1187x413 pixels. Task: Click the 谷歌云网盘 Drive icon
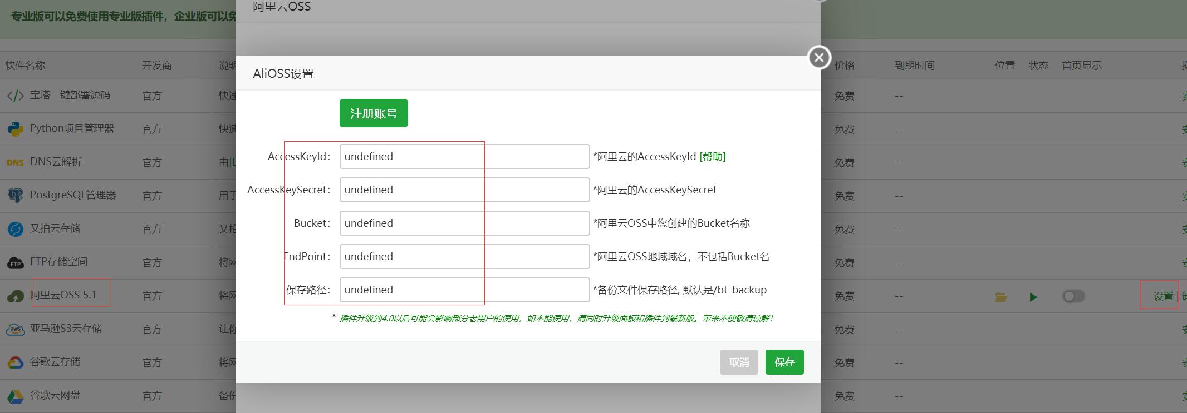15,396
